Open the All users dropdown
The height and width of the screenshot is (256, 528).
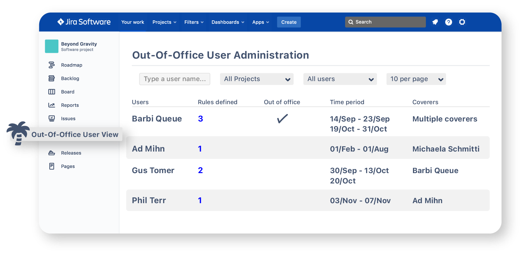(x=340, y=79)
